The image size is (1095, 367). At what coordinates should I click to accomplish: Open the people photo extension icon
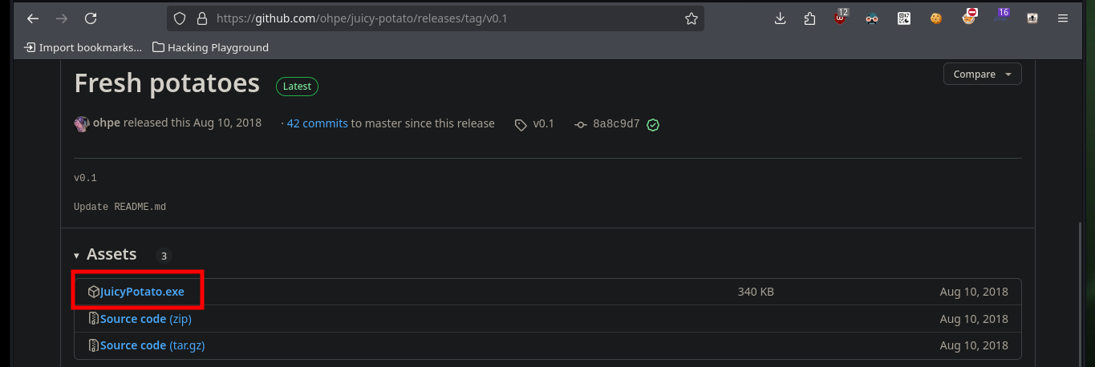pyautogui.click(x=1032, y=18)
